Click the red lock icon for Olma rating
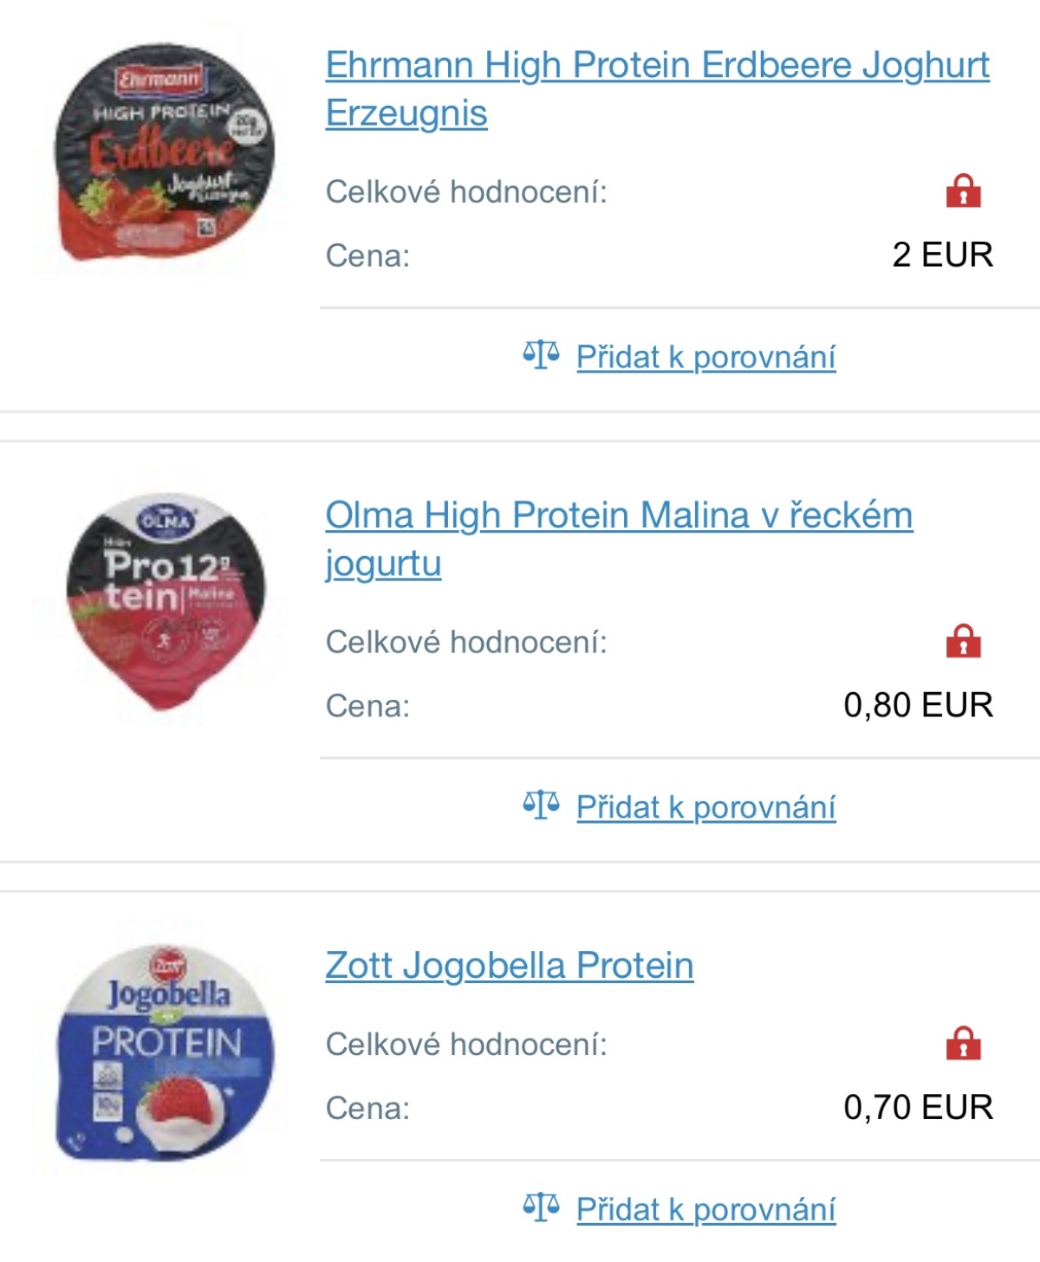 [963, 641]
